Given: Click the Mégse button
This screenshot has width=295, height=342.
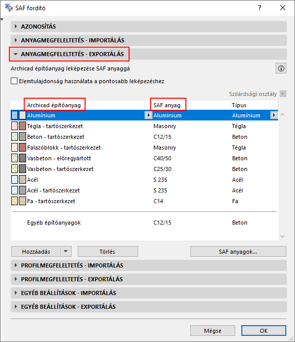Looking at the screenshot, I should [x=213, y=331].
